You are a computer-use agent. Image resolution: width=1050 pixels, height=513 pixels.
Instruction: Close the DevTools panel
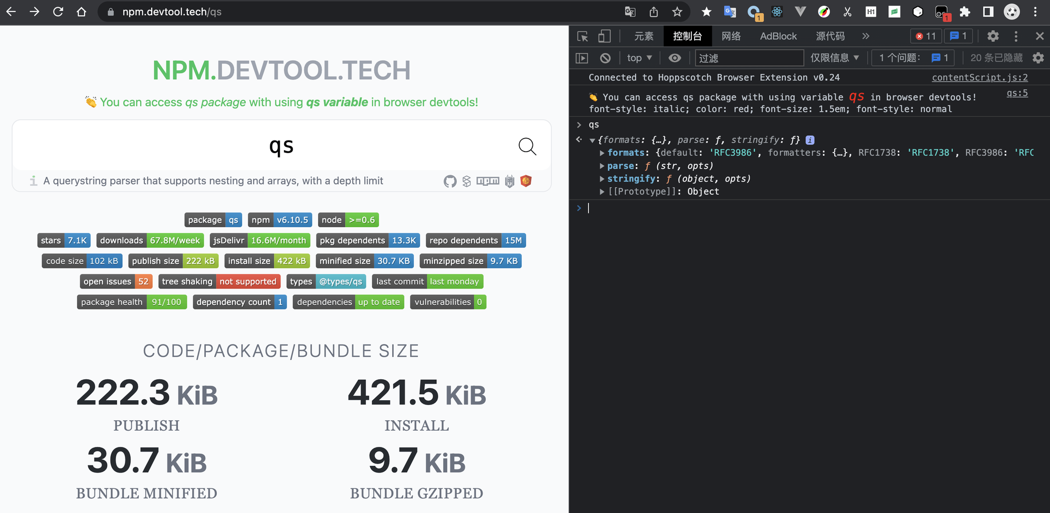click(1039, 36)
